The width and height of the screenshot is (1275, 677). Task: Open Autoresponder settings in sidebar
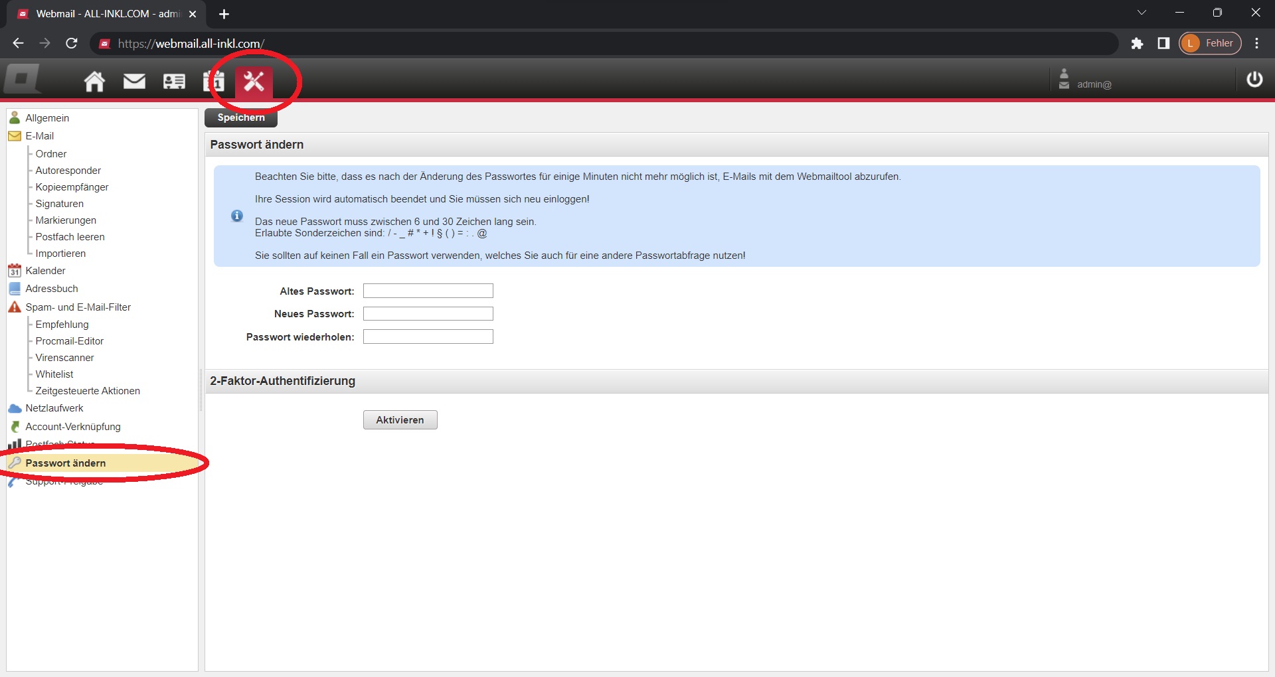[68, 171]
